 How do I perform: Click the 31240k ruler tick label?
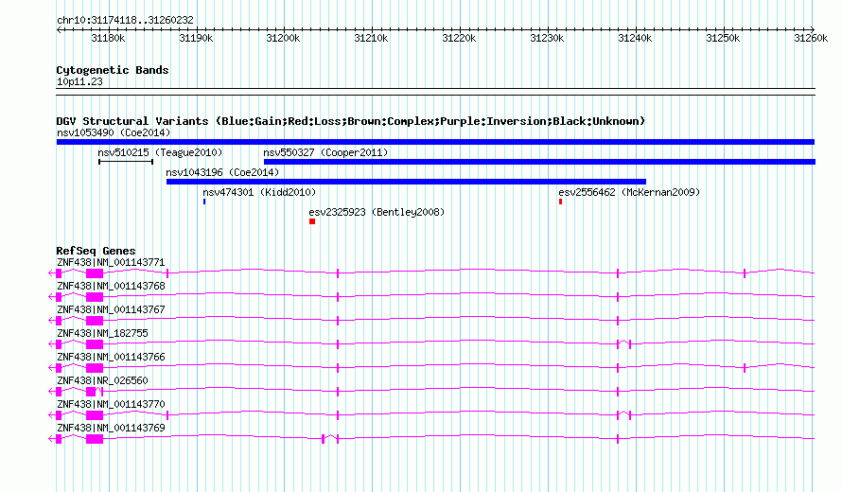pyautogui.click(x=635, y=38)
